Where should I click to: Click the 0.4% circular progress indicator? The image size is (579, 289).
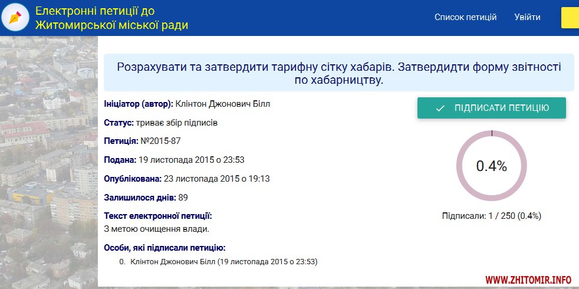(491, 166)
